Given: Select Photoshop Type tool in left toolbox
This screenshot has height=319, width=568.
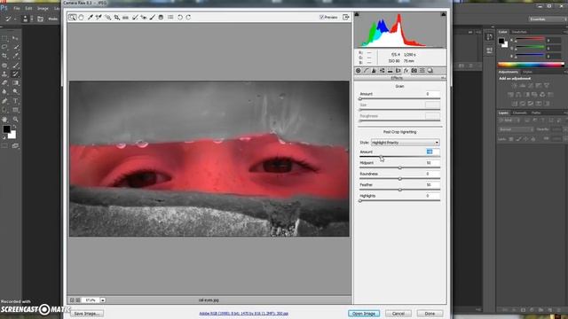Looking at the screenshot, I should pos(15,101).
